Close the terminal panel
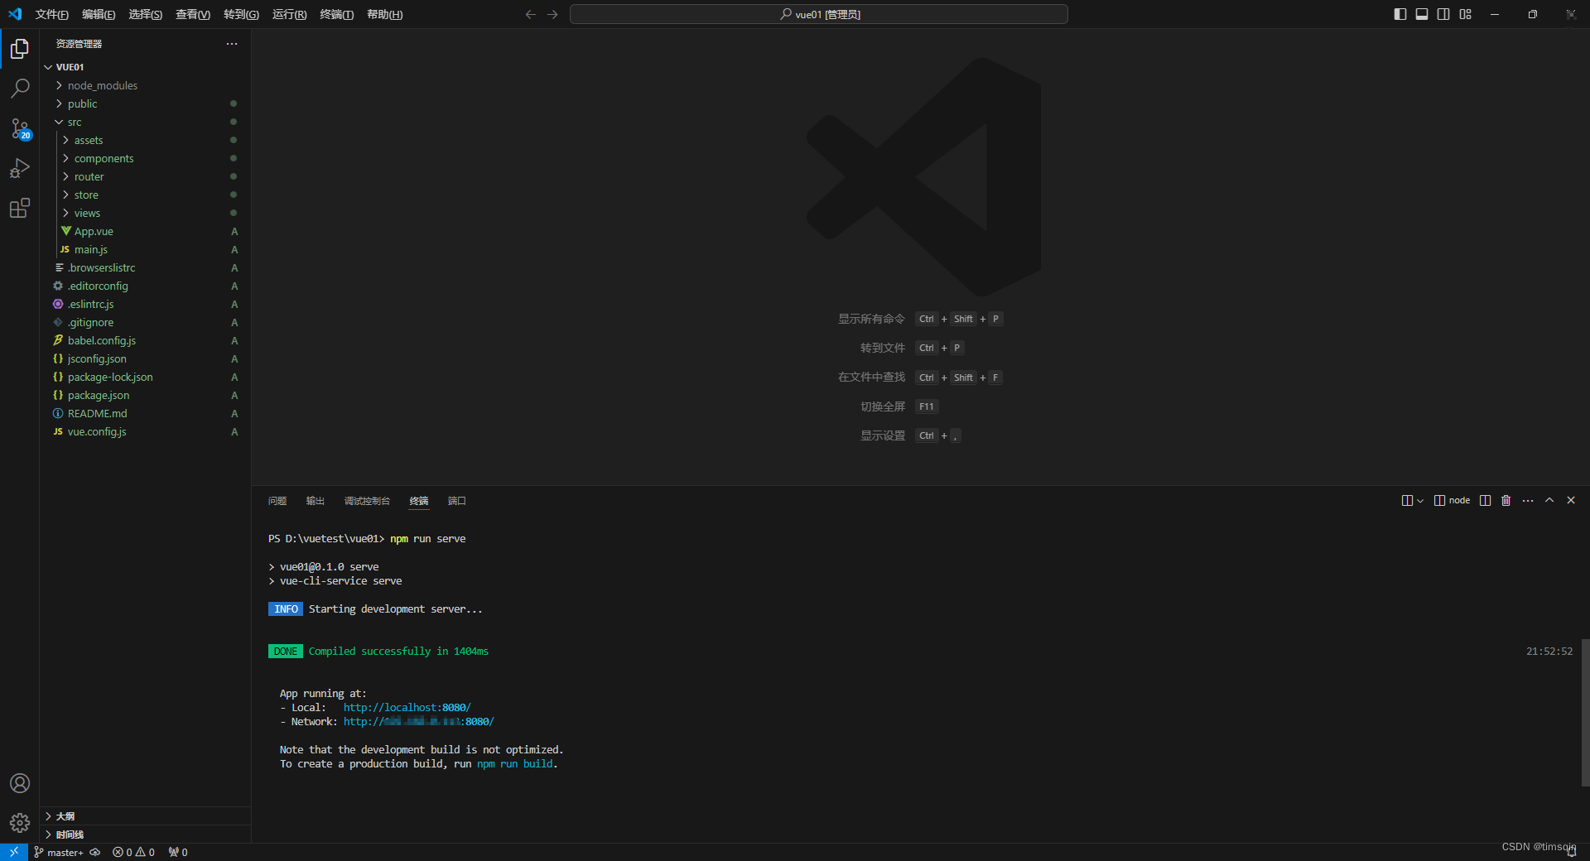 (1571, 501)
